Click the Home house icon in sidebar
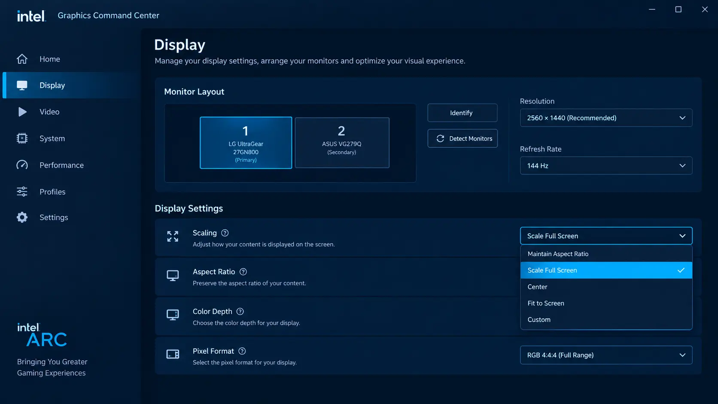Viewport: 718px width, 404px height. (x=22, y=59)
